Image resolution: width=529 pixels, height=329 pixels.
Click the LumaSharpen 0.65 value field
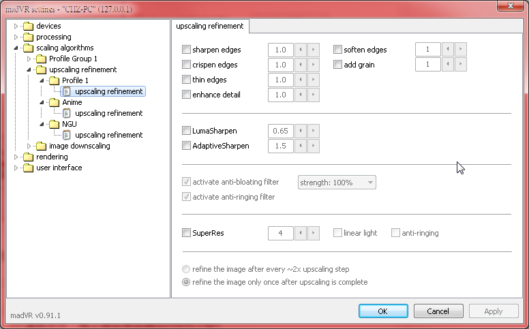[x=281, y=131]
